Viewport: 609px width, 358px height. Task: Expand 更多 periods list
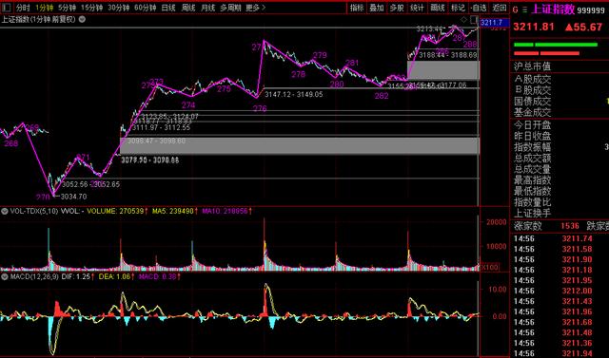(x=256, y=8)
